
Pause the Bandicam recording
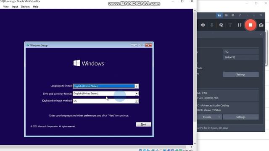(240, 25)
